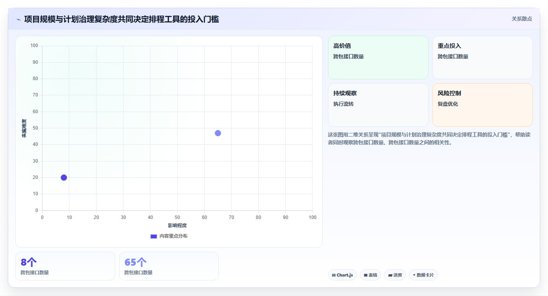The height and width of the screenshot is (296, 548).
Task: Click the 影响程度 x-axis title
Action: 177,226
